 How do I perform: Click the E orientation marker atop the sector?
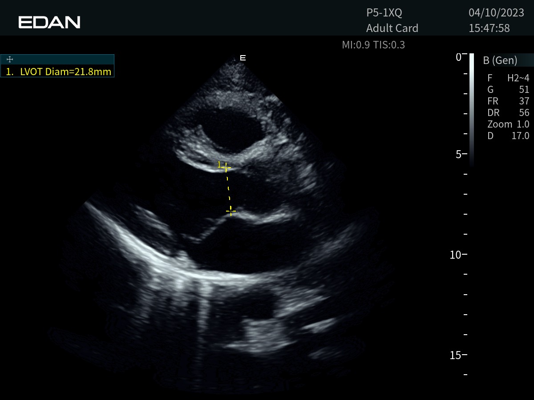243,58
